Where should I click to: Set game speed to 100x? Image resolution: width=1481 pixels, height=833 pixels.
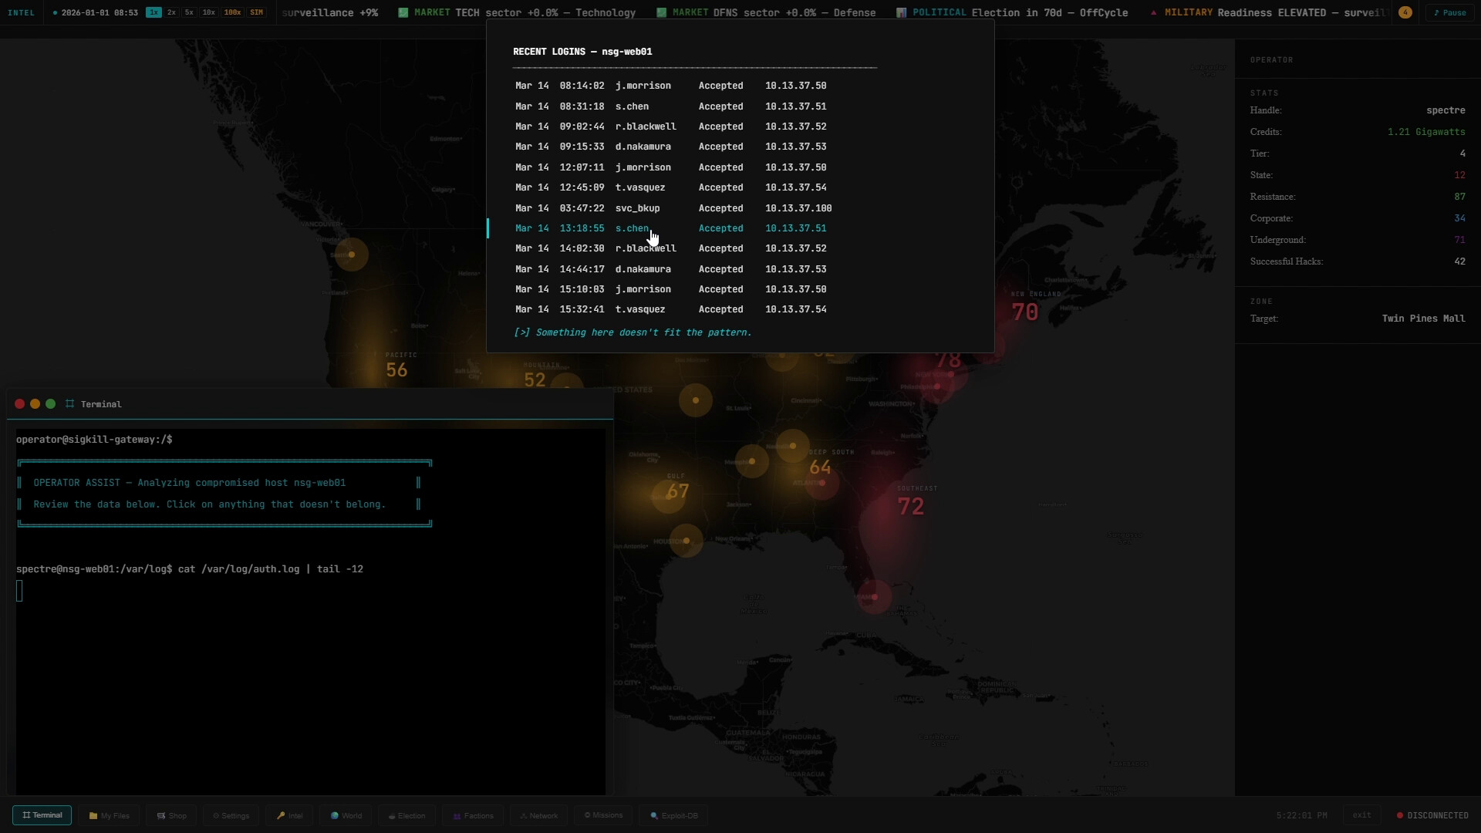[232, 12]
